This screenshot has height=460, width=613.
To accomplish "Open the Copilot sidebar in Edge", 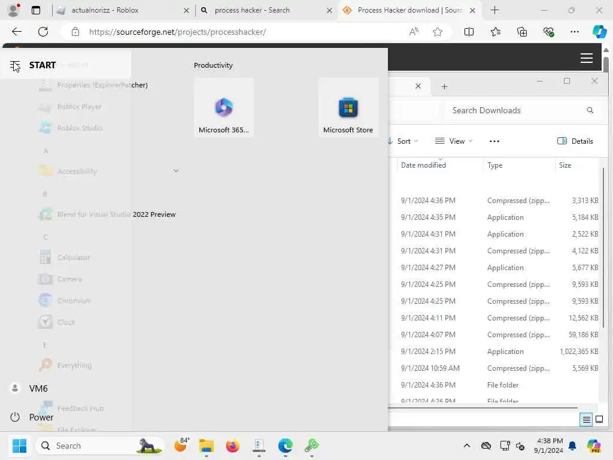I will 599,32.
